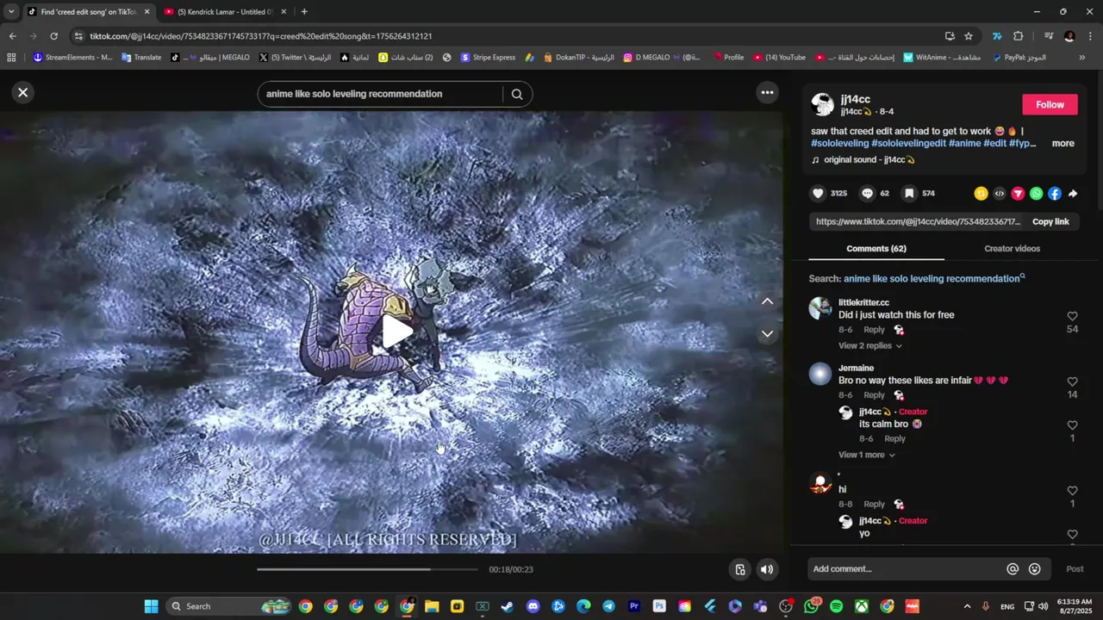Open the #sololeveling hashtag
Image resolution: width=1103 pixels, height=620 pixels.
click(x=839, y=144)
